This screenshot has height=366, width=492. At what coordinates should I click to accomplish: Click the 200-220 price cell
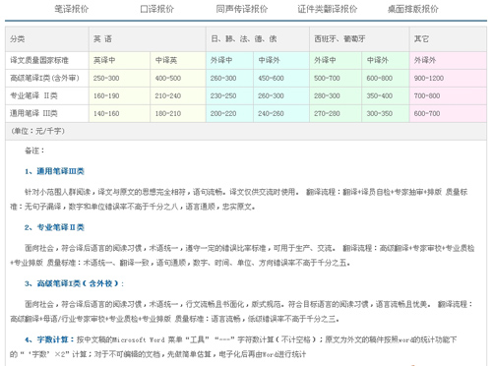(x=229, y=113)
